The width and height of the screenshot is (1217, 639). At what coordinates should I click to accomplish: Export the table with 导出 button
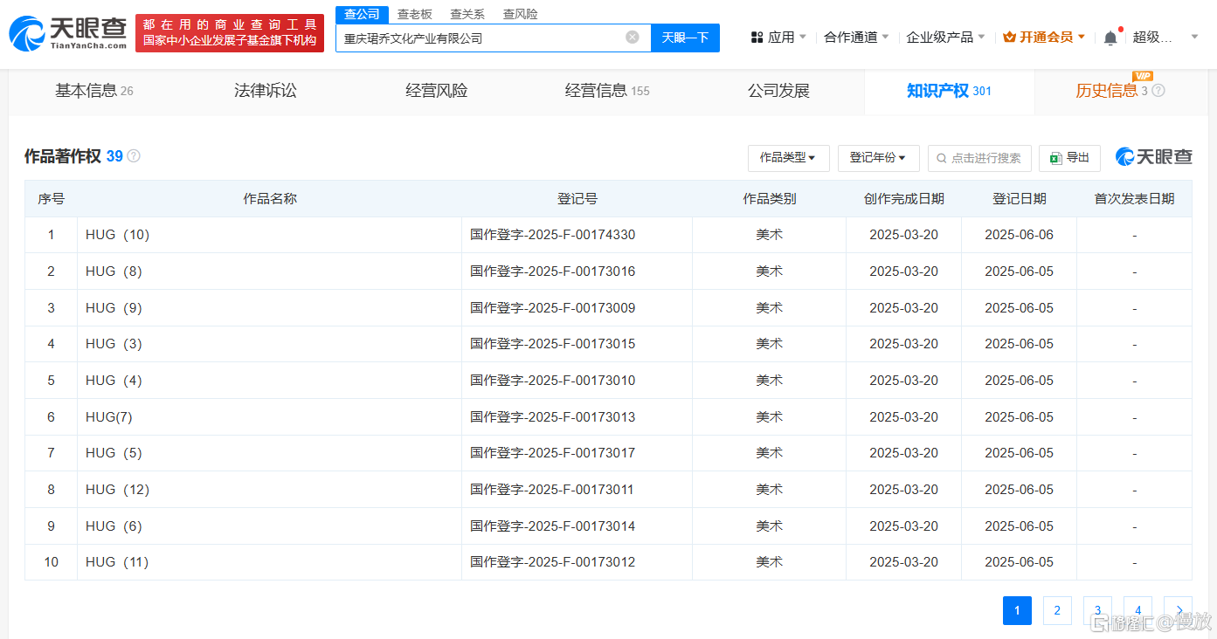click(1069, 158)
